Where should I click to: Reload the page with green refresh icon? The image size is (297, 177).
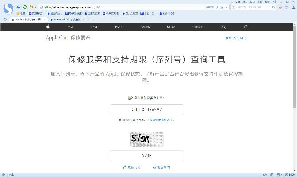tap(25, 7)
